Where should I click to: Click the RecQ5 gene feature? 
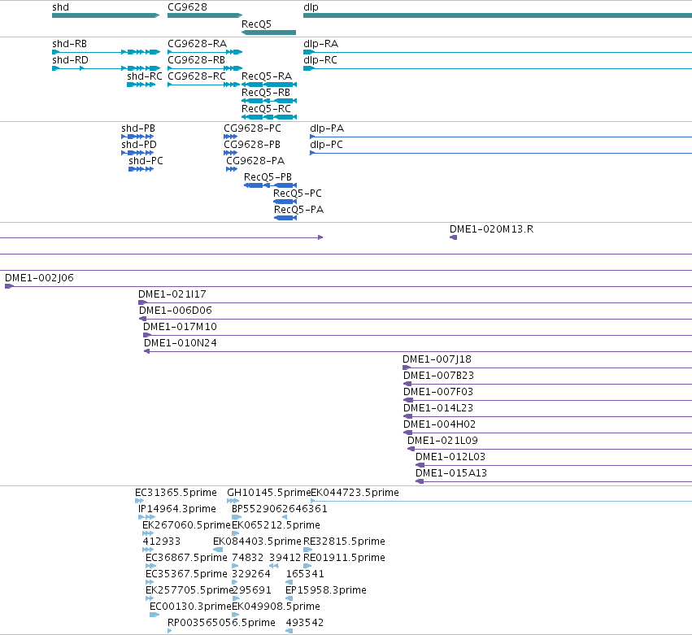click(268, 33)
